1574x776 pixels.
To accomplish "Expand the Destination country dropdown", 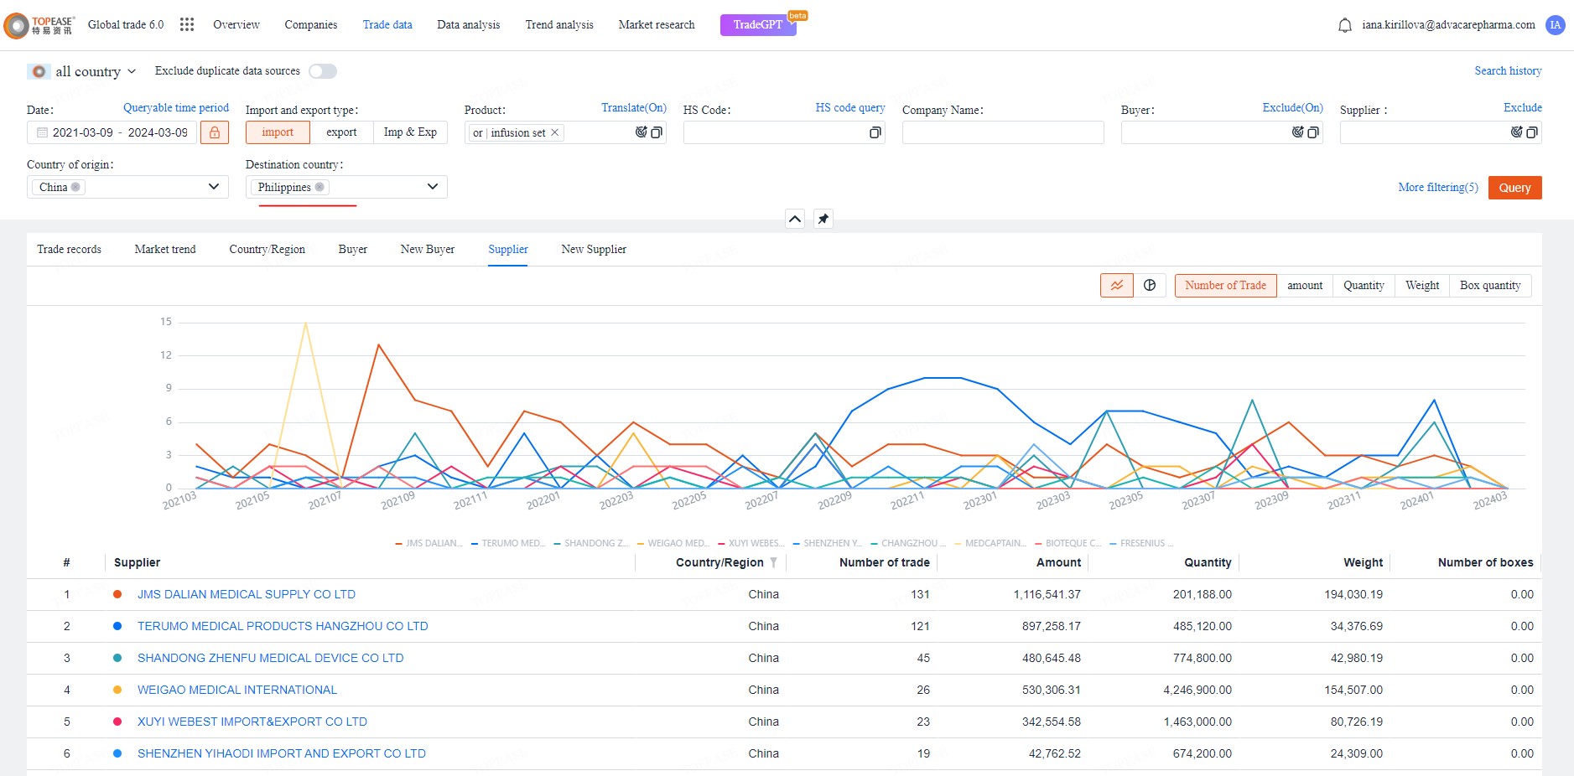I will point(433,187).
